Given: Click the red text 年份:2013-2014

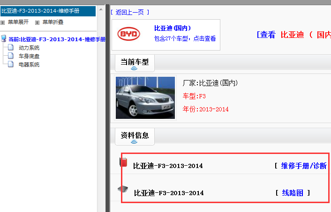Looking at the screenshot, I should pos(206,110).
